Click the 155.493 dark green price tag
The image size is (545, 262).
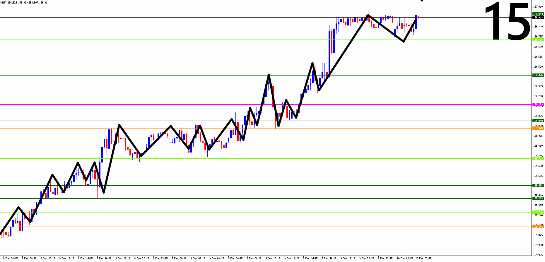pyautogui.click(x=538, y=186)
